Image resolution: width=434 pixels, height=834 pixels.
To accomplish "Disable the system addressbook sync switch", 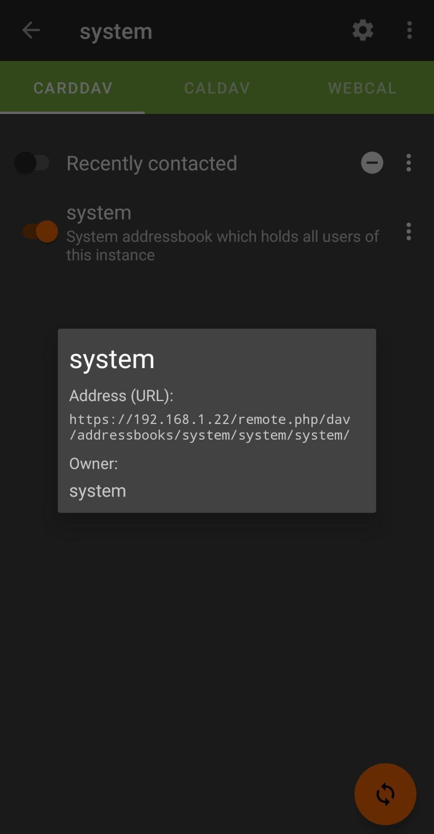I will [40, 232].
